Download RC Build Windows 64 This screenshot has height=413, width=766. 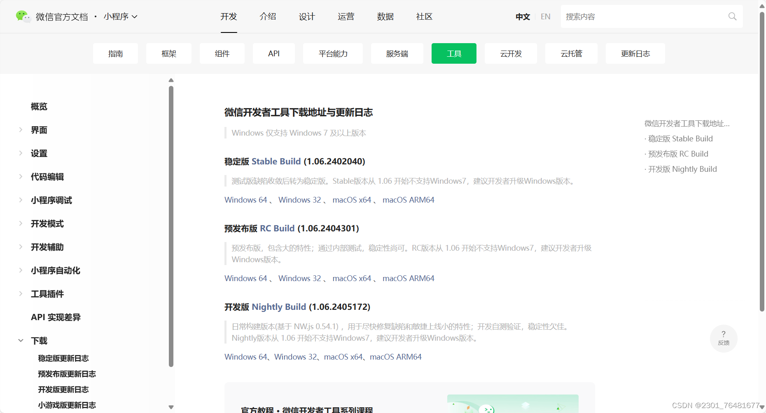246,278
